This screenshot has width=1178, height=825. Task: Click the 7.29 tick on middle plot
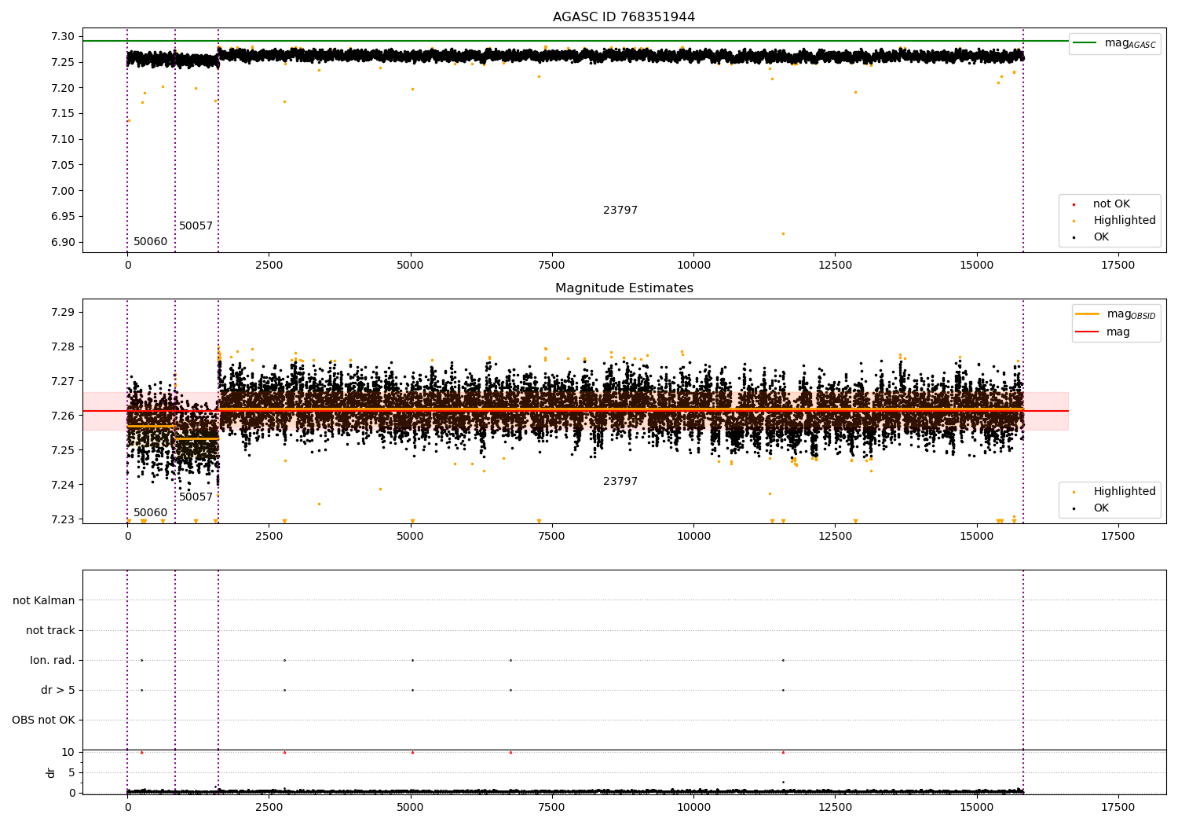pos(63,312)
